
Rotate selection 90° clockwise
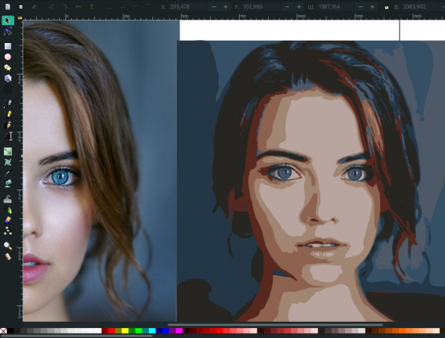65,7
